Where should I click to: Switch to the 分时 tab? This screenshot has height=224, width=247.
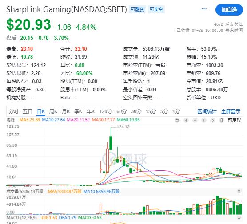[x=13, y=111]
